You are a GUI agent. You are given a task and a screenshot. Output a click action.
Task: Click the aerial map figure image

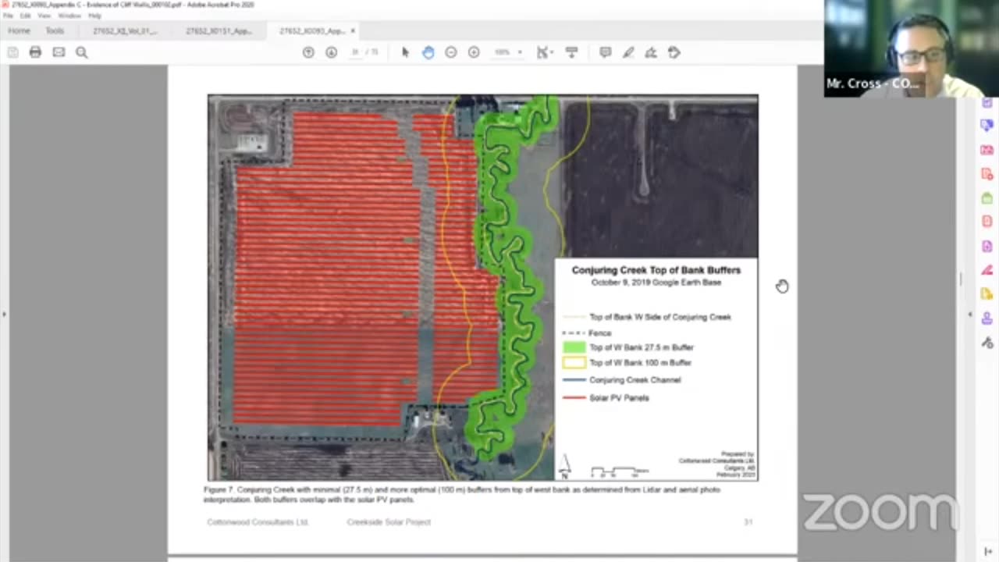482,287
